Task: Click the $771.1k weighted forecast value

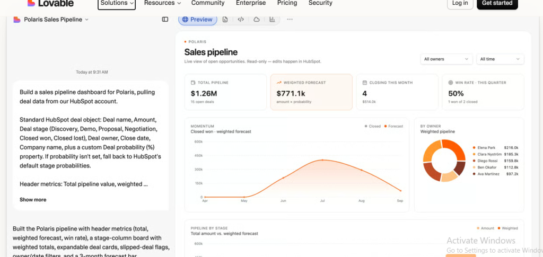Action: click(291, 93)
